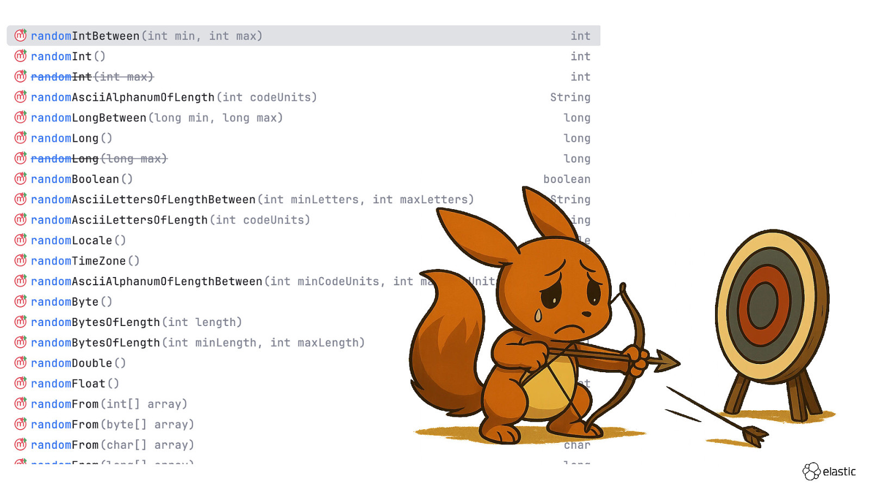
Task: Select the randomIntBetween(int min, int max) suggestion
Action: (303, 35)
